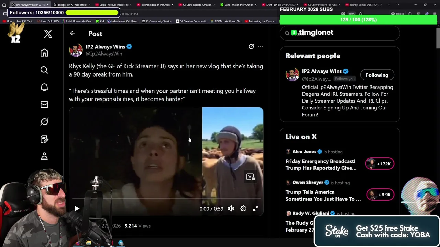The height and width of the screenshot is (247, 440).
Task: Open the Home icon in sidebar
Action: [44, 52]
